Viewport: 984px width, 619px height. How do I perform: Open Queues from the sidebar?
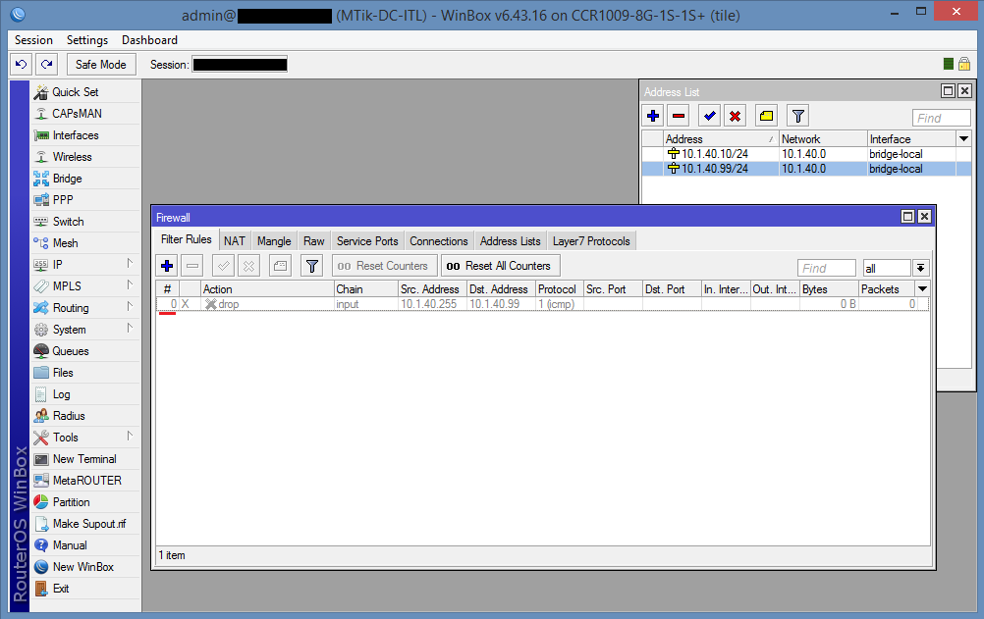coord(85,351)
